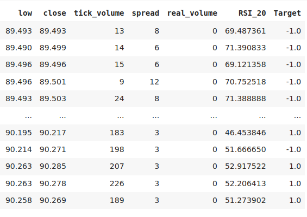This screenshot has height=217, width=307.
Task: Click Target 1.0 in the 51.273902 row
Action: [295, 200]
